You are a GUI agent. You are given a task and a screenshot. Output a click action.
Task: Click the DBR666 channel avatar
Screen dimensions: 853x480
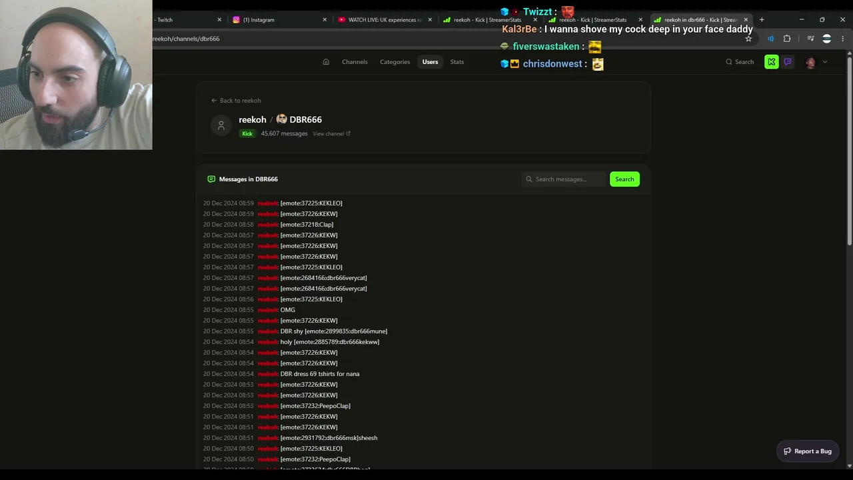pos(281,119)
